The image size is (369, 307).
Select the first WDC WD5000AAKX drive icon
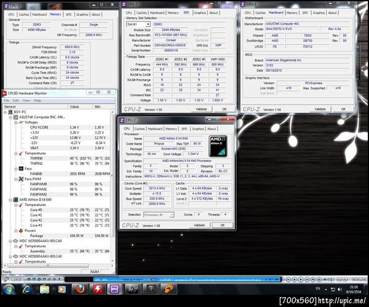(15, 241)
